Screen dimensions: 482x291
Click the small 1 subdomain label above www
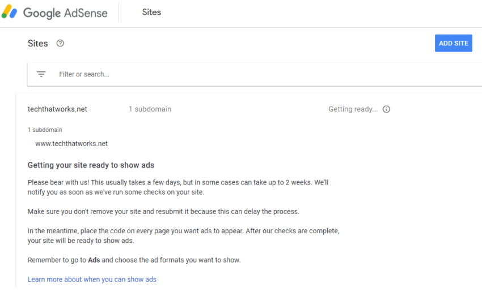point(45,130)
